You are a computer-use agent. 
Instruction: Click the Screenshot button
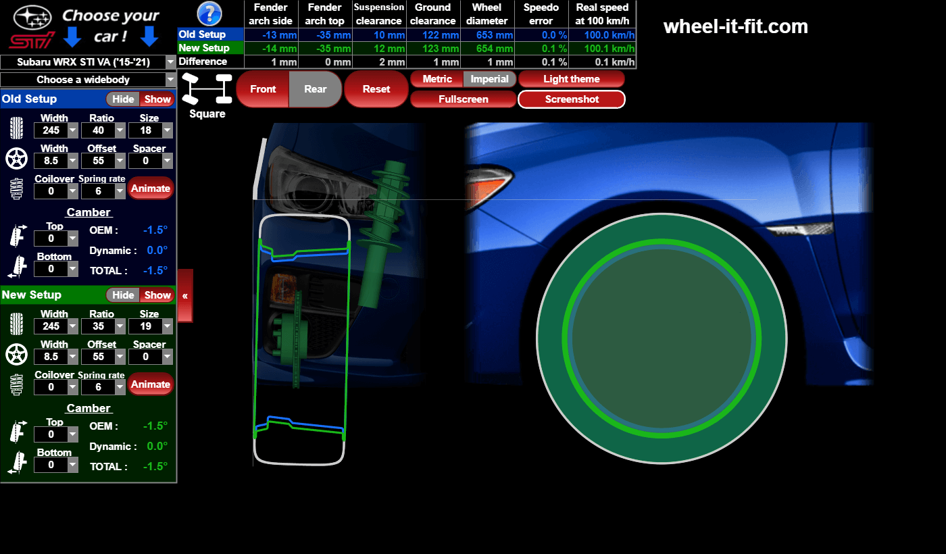click(x=571, y=99)
